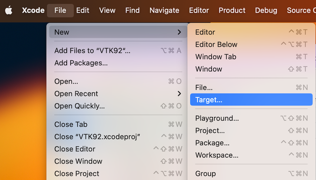The height and width of the screenshot is (180, 316).
Task: Choose Package… in New submenu
Action: (x=212, y=143)
